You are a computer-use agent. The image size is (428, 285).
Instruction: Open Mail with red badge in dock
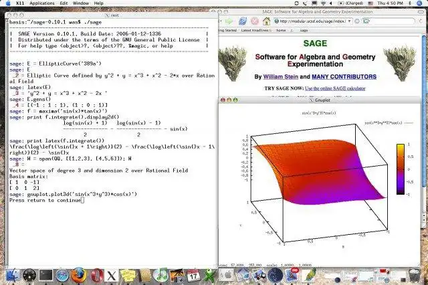coord(292,274)
